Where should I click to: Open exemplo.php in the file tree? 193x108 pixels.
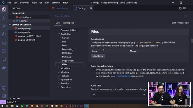point(24,32)
